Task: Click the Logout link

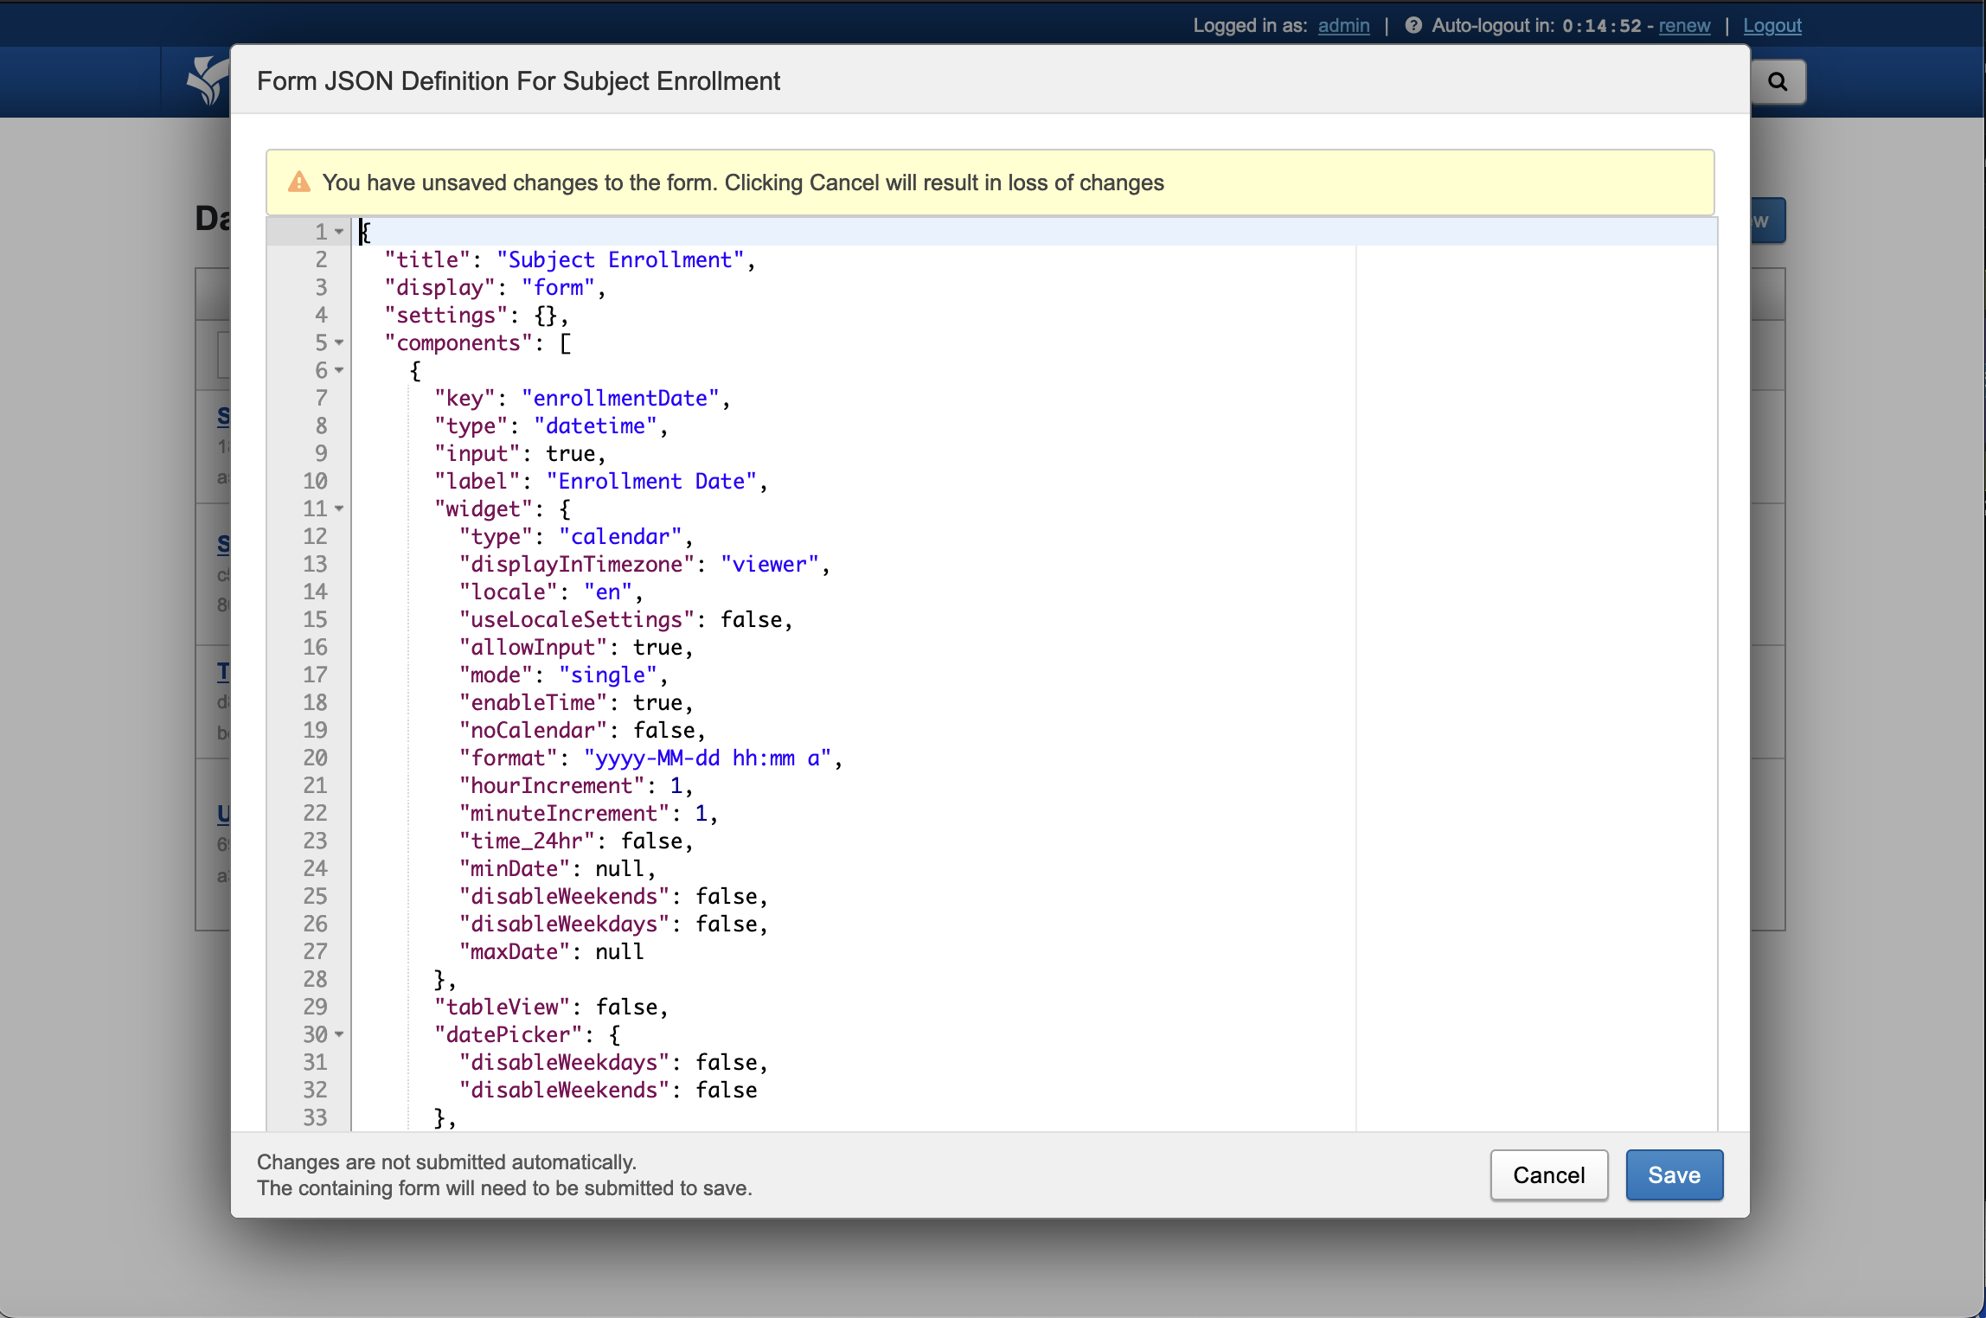Action: tap(1771, 25)
